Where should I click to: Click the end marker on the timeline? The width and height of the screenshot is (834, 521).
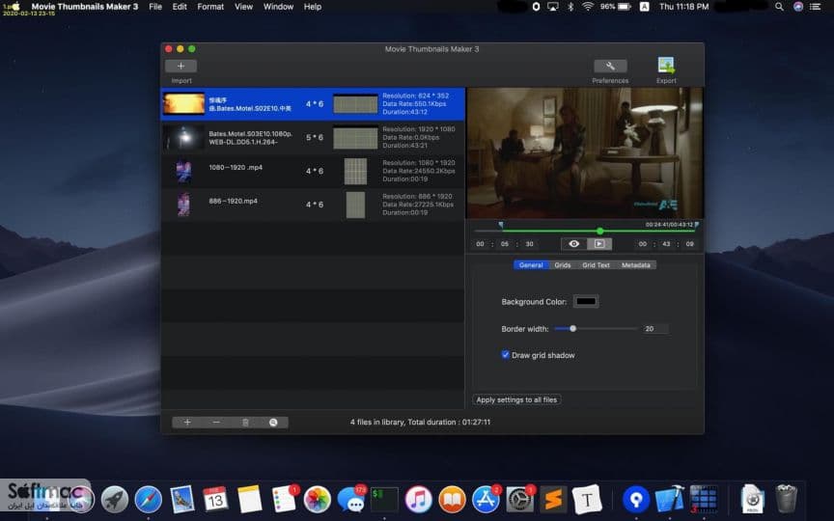(x=696, y=226)
